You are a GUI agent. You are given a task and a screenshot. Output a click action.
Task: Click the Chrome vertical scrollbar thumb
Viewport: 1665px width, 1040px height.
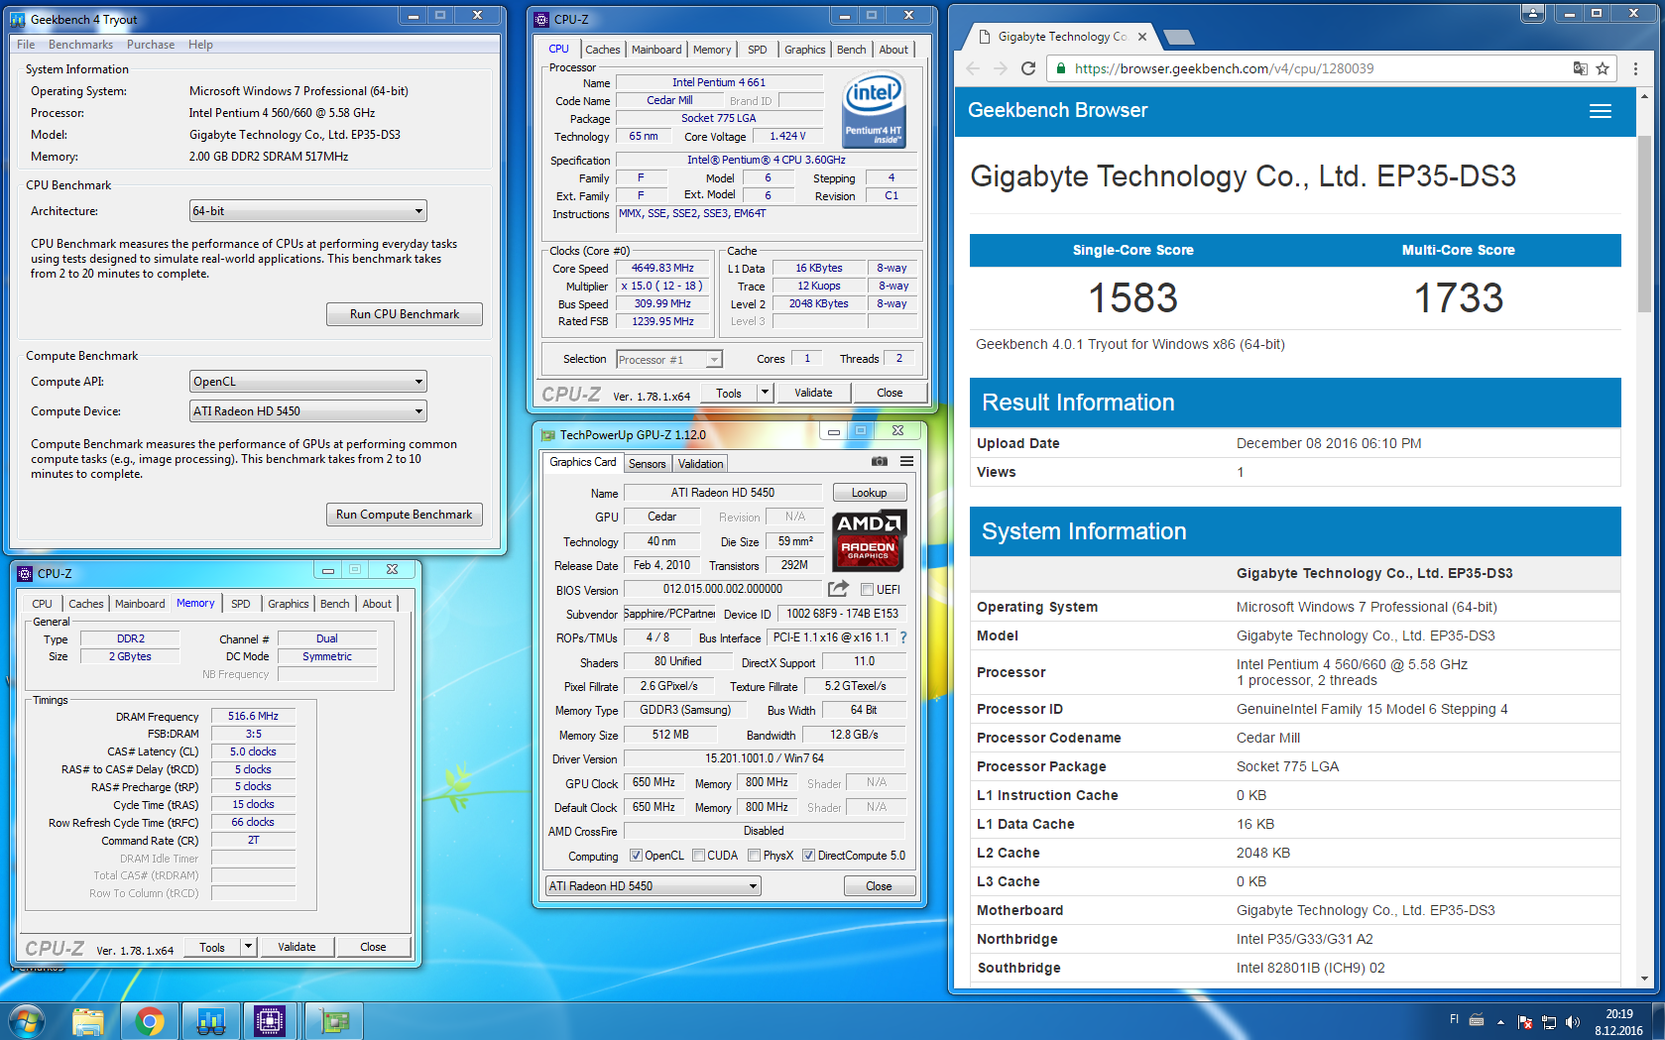1644,226
